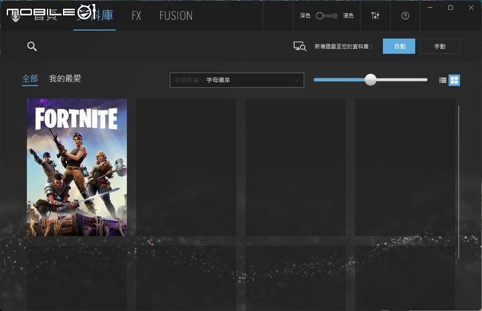Open the Fortnite game thumbnail
Viewport: 482px width, 311px height.
[77, 167]
